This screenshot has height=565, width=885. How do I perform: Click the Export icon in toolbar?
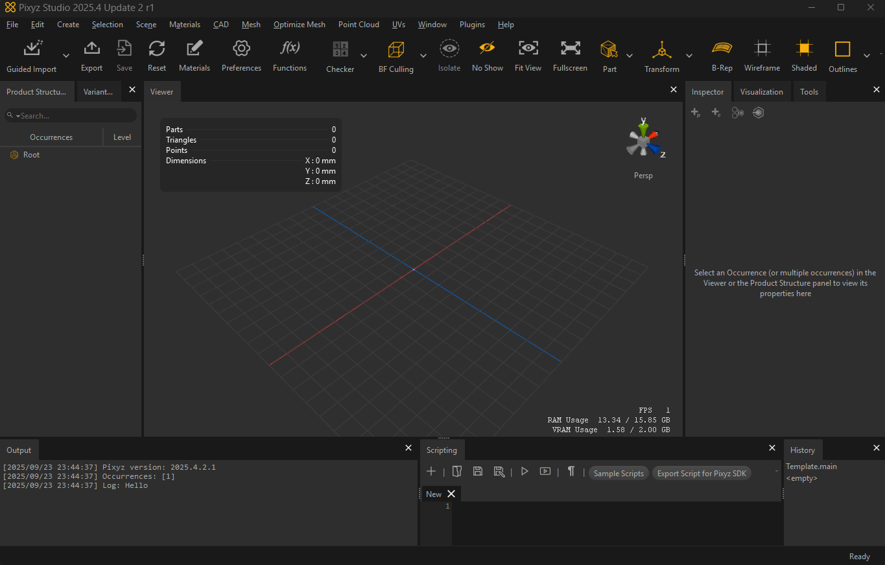pos(91,49)
